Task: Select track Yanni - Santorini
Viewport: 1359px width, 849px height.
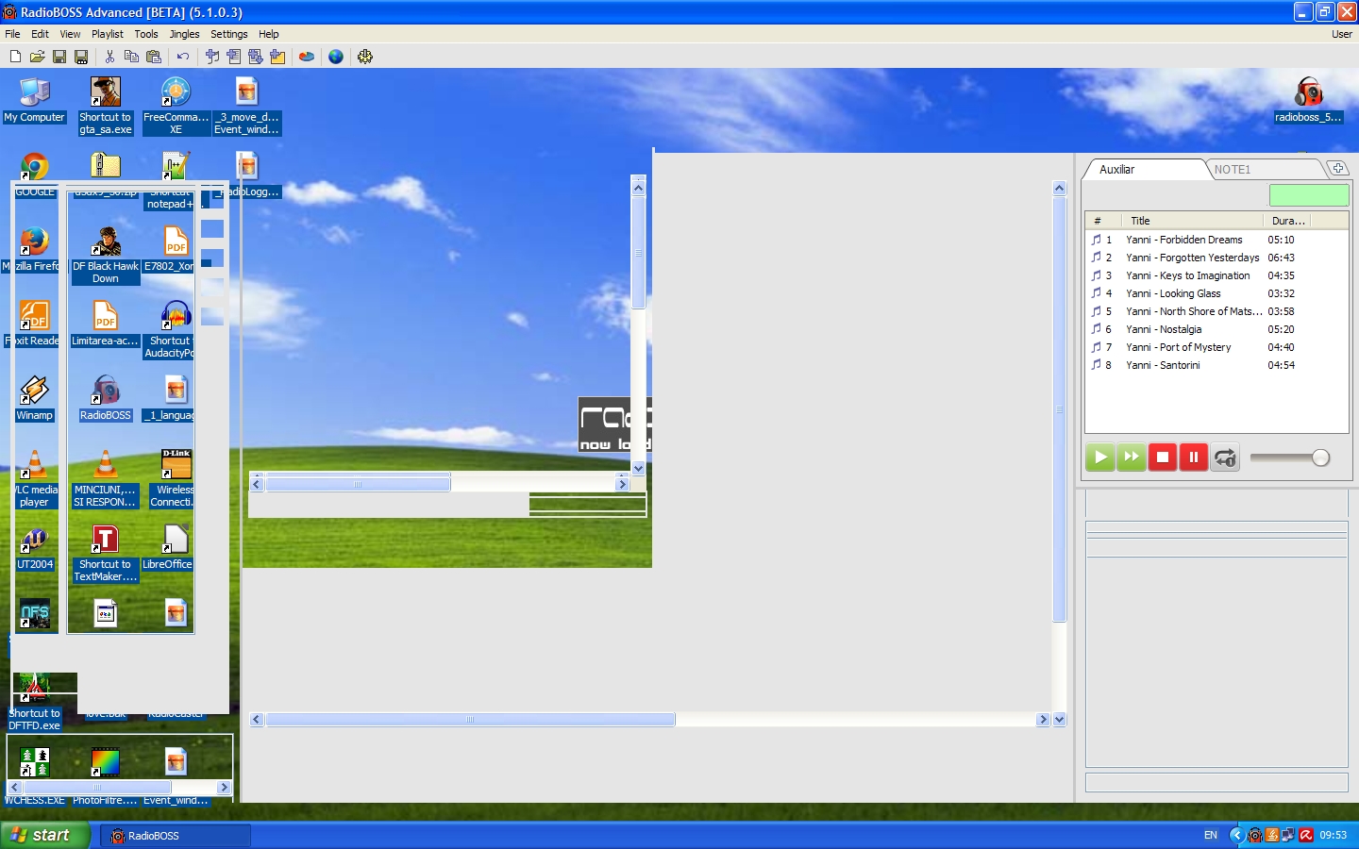Action: point(1216,365)
